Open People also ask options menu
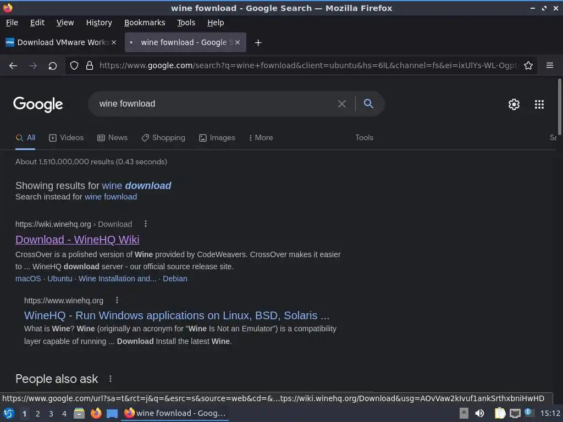The width and height of the screenshot is (563, 422). pos(111,379)
